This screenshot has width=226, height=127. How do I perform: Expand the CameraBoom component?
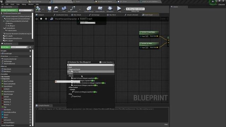4,28
